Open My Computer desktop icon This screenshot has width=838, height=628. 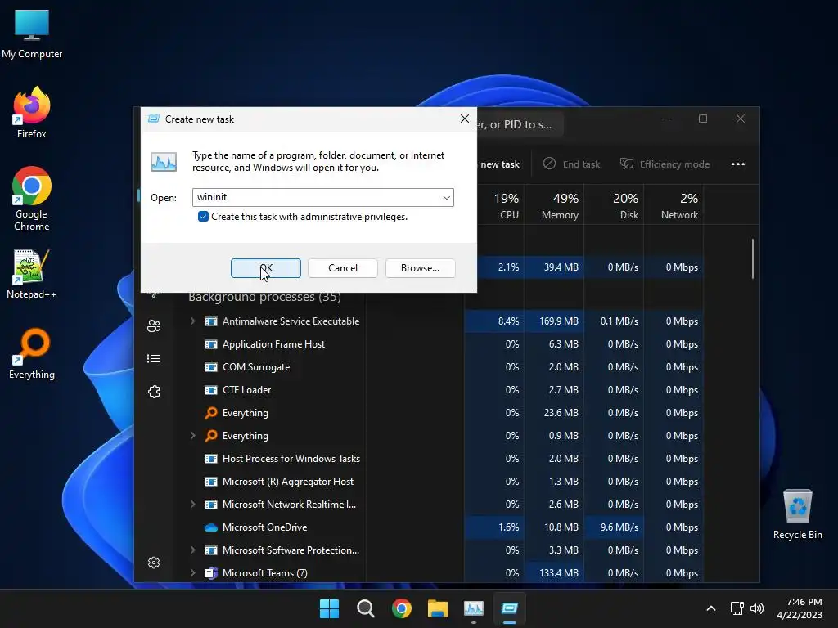(x=32, y=34)
